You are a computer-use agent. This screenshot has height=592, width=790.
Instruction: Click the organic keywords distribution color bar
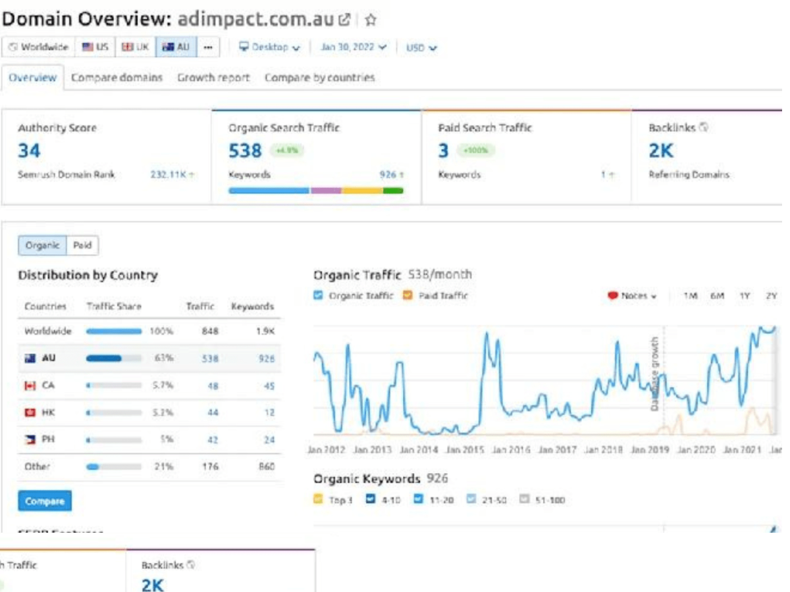[315, 191]
